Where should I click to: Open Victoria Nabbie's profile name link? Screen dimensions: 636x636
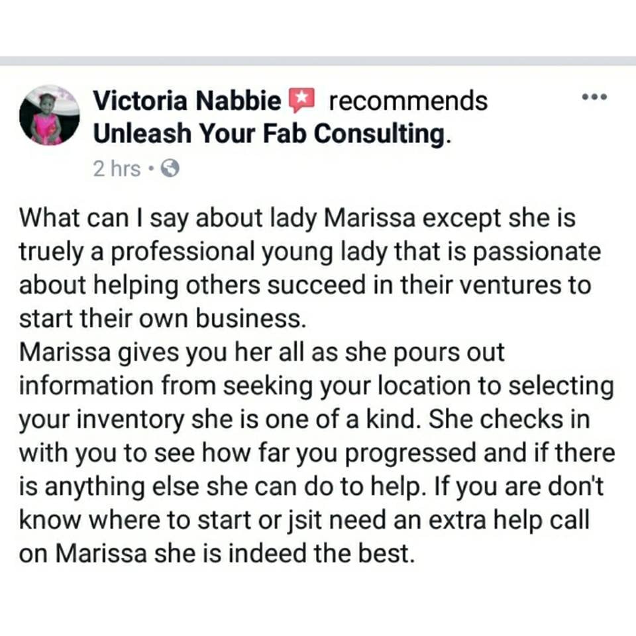click(x=187, y=101)
